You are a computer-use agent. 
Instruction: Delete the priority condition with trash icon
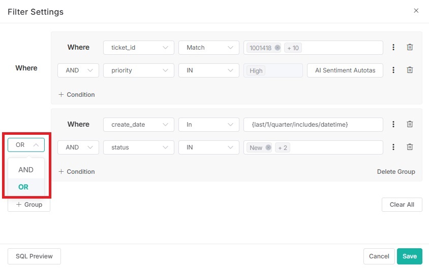click(410, 70)
